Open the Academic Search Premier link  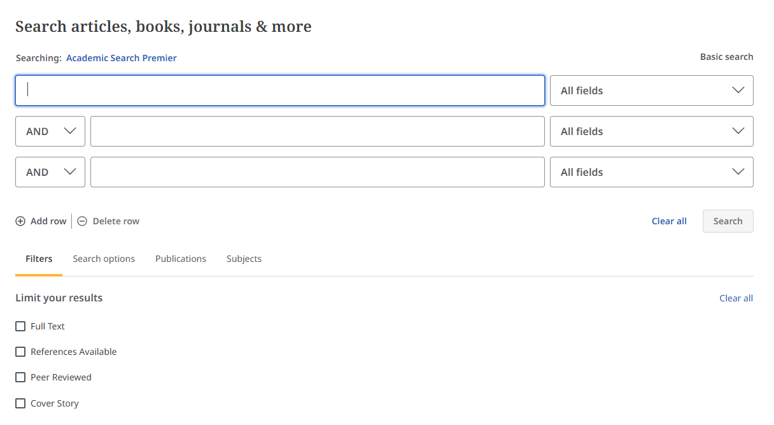[121, 57]
